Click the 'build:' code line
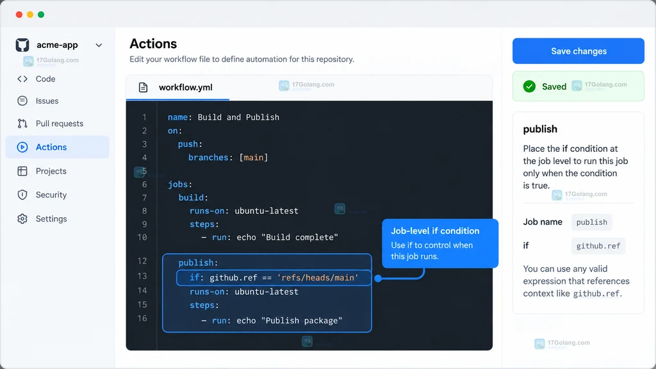 click(193, 197)
